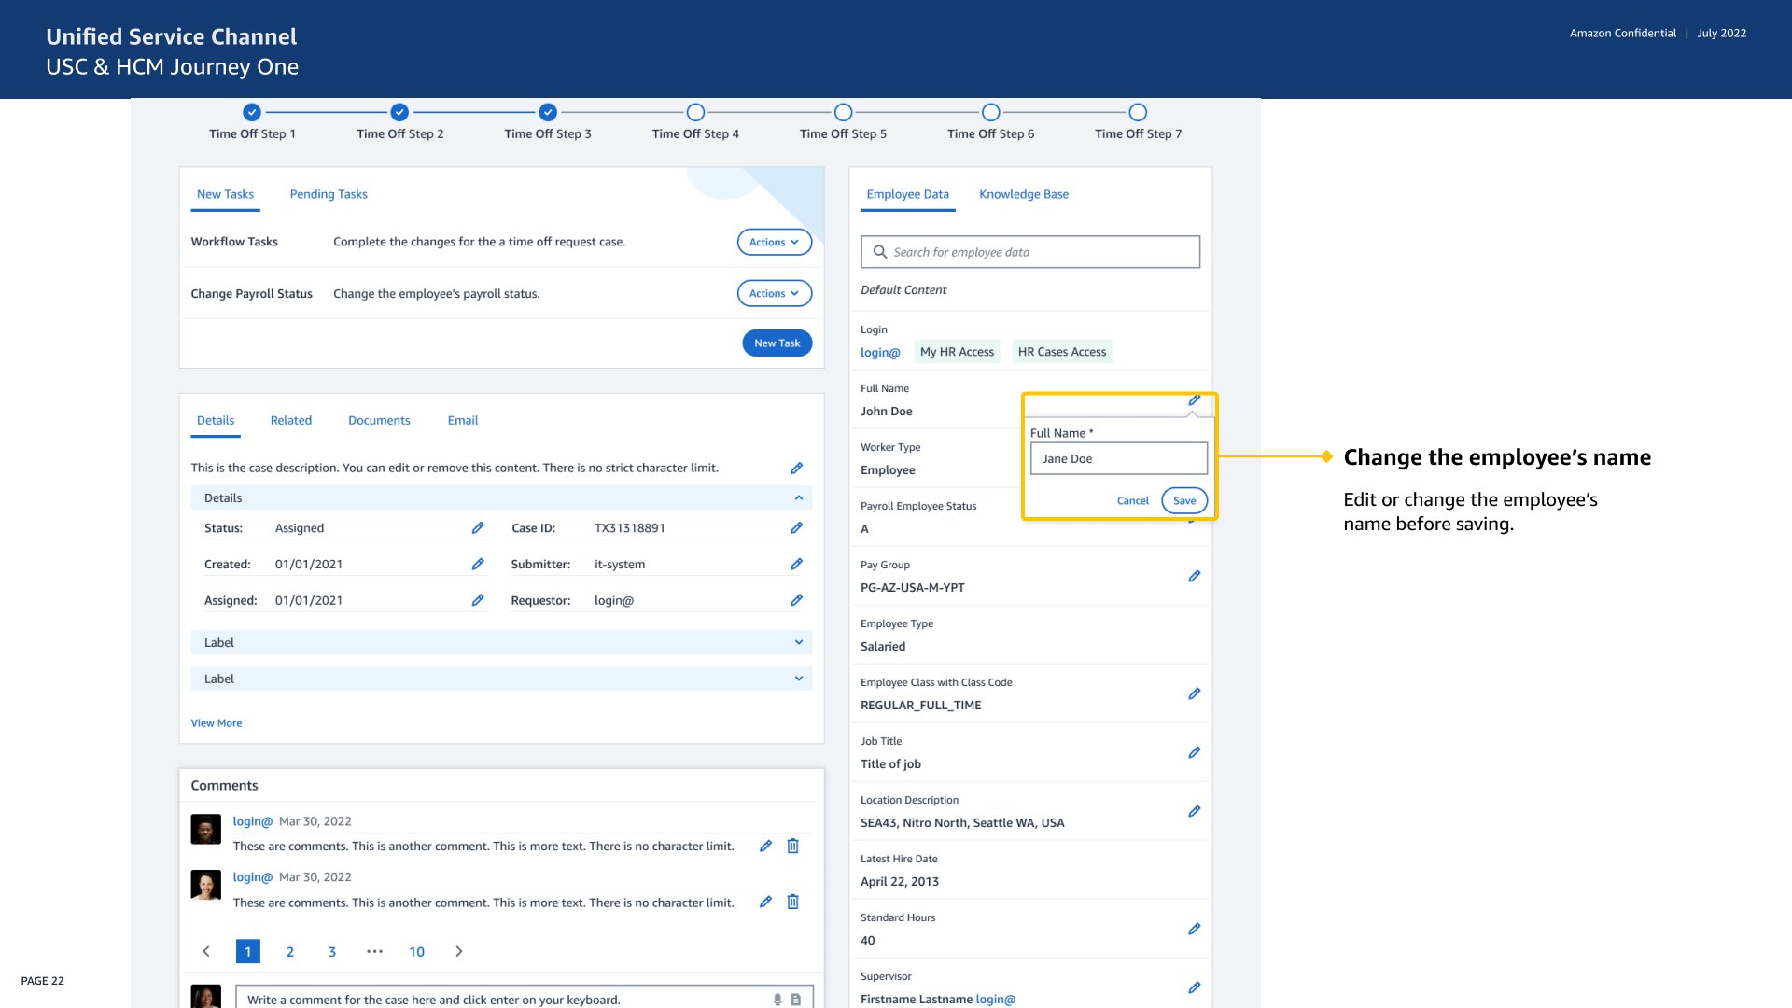Screen dimensions: 1792x1008
Task: Select the Time Off Step 5 circle
Action: [x=843, y=113]
